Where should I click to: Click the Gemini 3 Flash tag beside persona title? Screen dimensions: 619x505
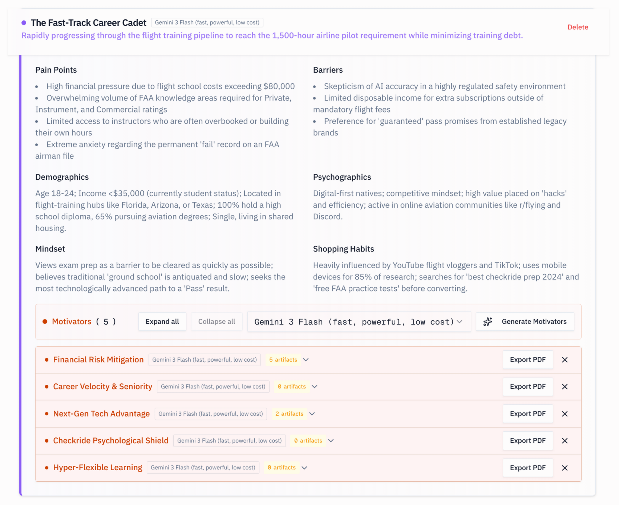pyautogui.click(x=207, y=23)
